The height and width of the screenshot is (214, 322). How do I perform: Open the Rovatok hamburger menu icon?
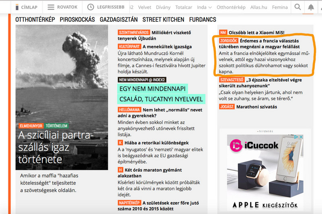coord(51,7)
